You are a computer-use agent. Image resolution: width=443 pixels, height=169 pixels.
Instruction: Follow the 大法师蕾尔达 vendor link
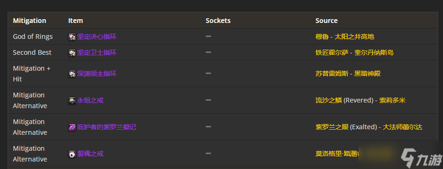tap(402, 127)
